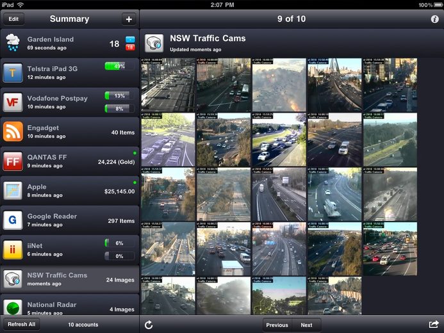The height and width of the screenshot is (333, 444).
Task: Tap the Engadget RSS feed icon
Action: [x=13, y=131]
